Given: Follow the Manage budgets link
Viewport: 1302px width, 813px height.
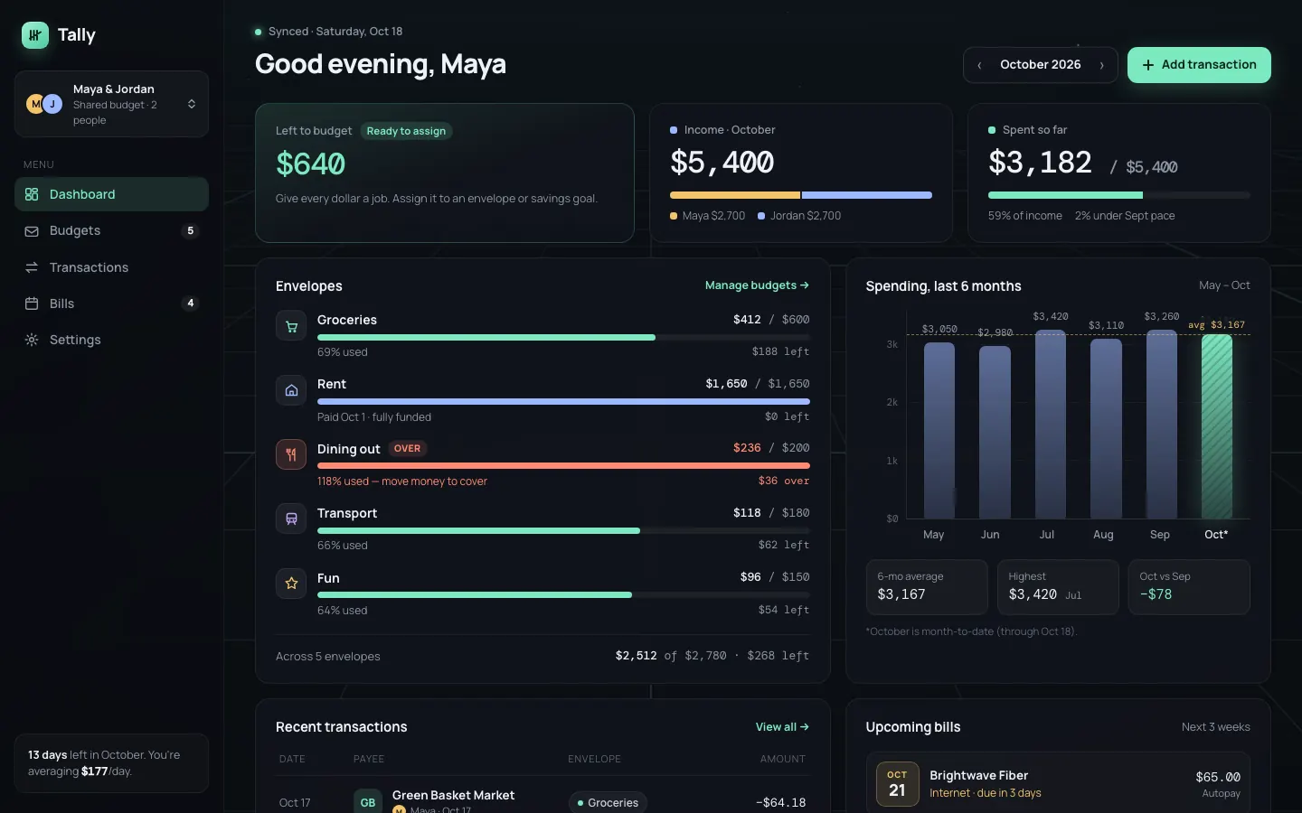Looking at the screenshot, I should 757,285.
